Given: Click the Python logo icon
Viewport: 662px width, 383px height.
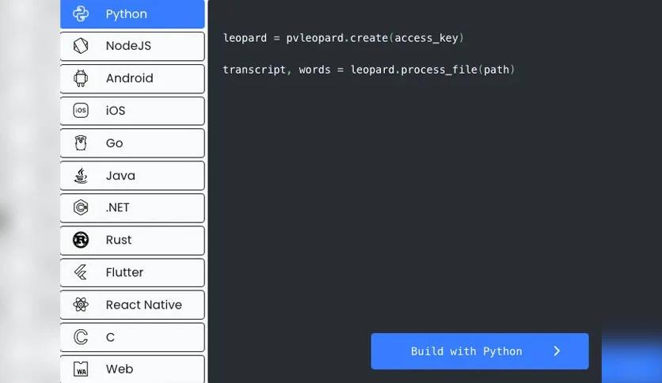Looking at the screenshot, I should coord(81,13).
